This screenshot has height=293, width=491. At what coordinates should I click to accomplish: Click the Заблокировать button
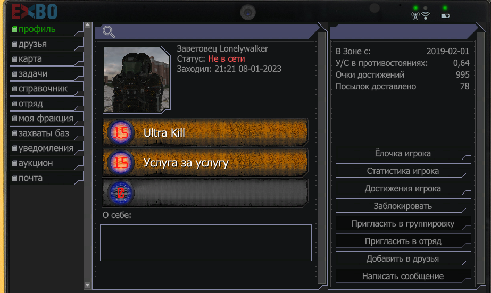403,206
